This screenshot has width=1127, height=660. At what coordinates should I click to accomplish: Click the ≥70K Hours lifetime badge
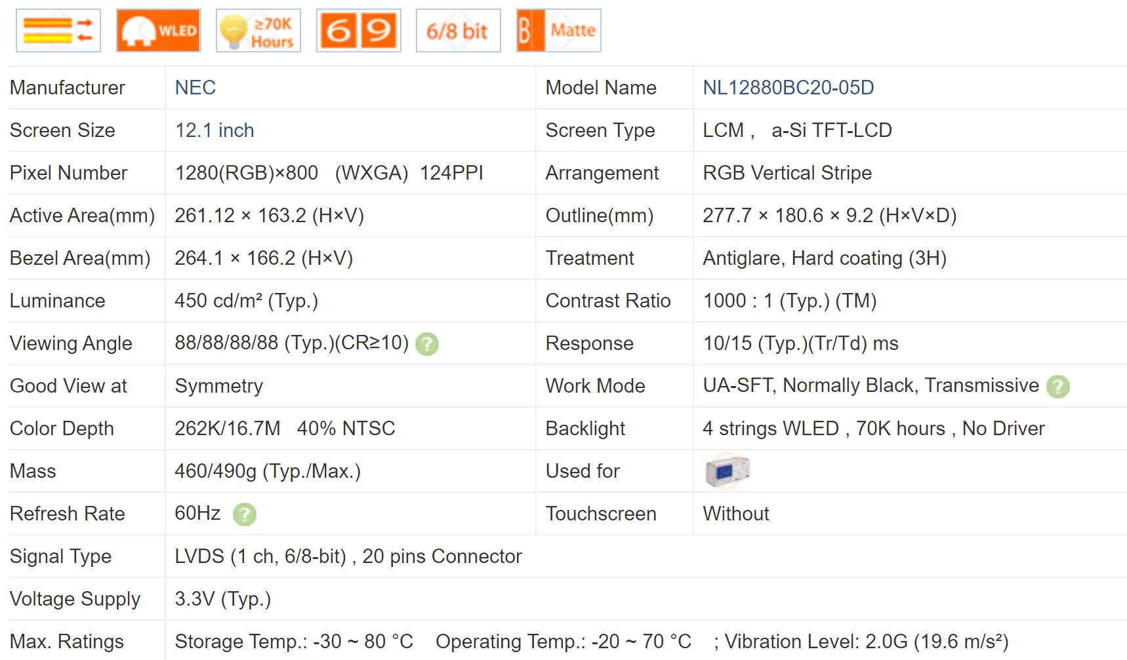tap(258, 30)
